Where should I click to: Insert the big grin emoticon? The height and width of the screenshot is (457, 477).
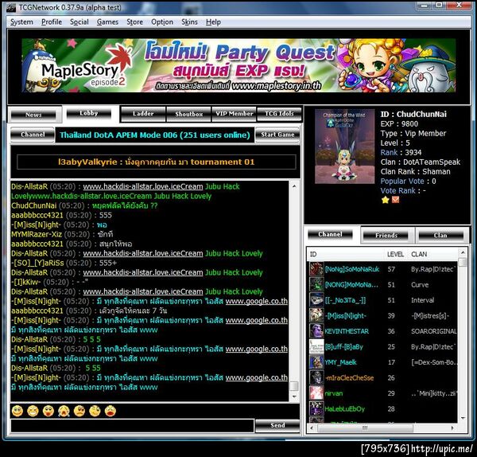coord(33,411)
